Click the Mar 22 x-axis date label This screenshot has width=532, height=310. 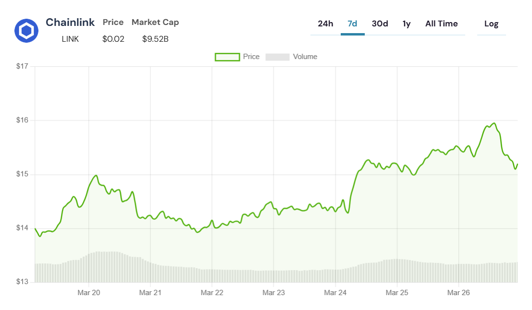212,293
